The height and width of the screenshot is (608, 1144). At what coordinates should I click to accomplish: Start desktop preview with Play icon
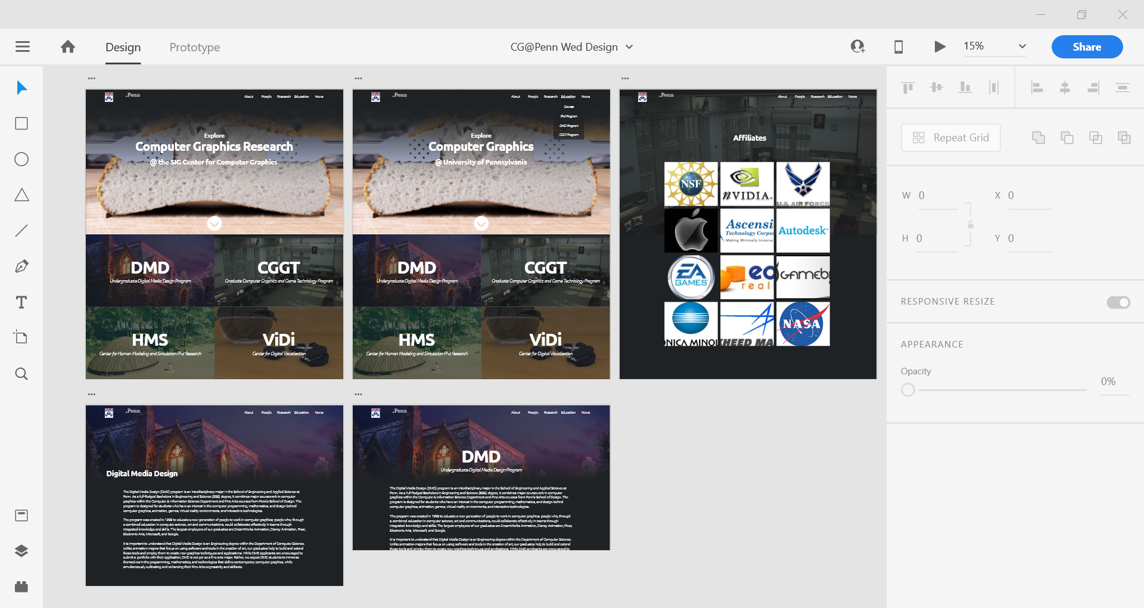click(x=940, y=46)
